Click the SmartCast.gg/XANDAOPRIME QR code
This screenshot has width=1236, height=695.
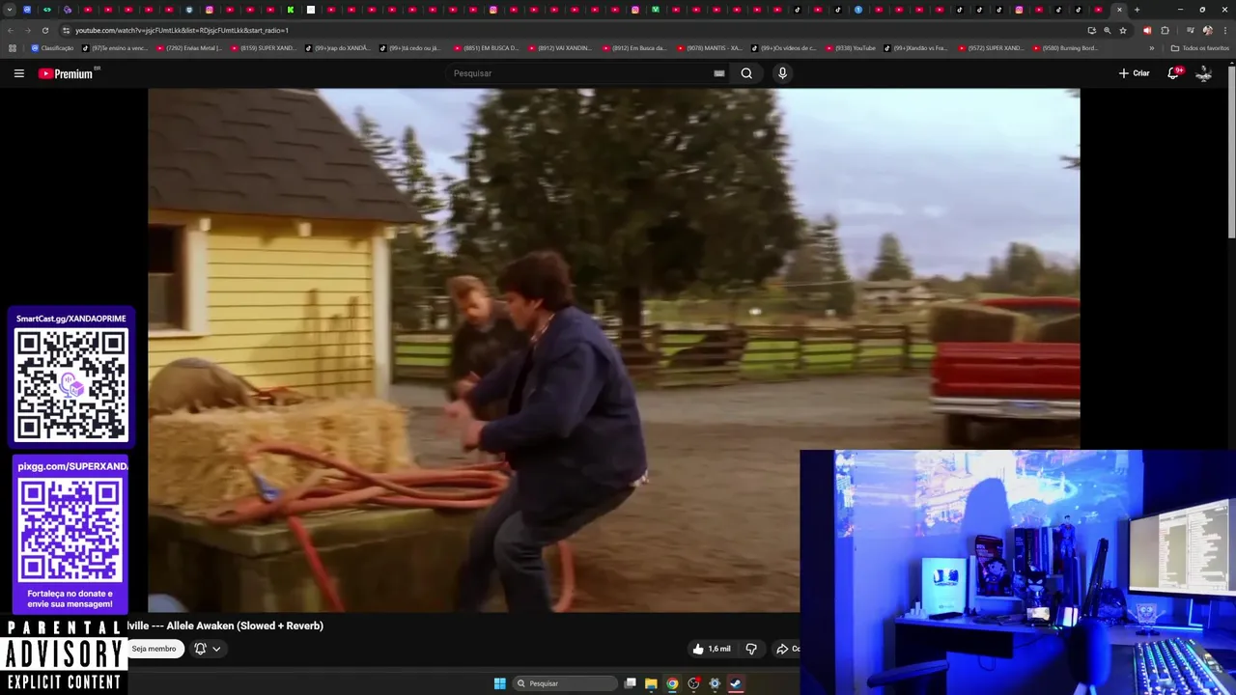click(70, 384)
